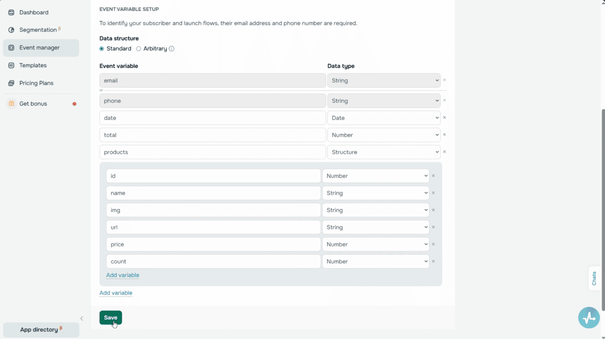Open data type dropdown for img
This screenshot has height=339, width=605.
(376, 210)
